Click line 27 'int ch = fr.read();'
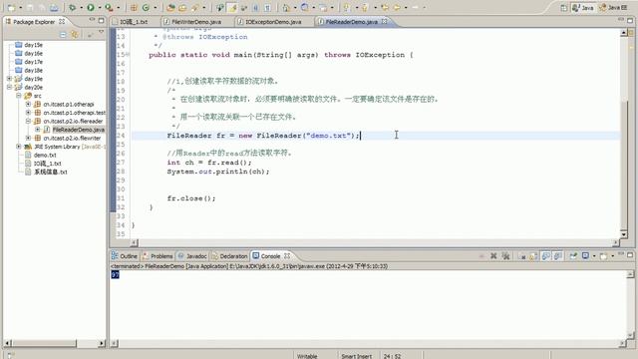Screen dimensions: 638x359 pos(209,163)
